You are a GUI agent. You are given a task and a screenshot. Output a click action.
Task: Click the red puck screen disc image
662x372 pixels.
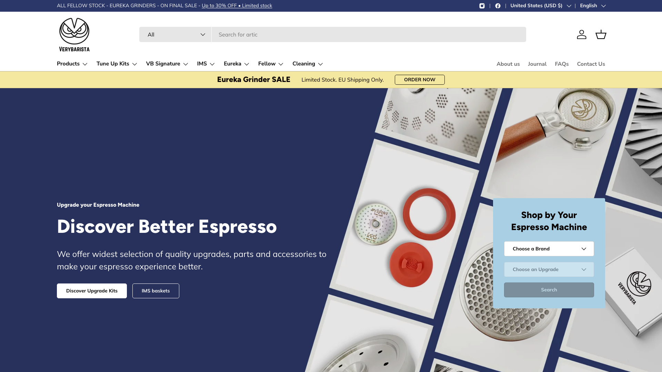(411, 265)
